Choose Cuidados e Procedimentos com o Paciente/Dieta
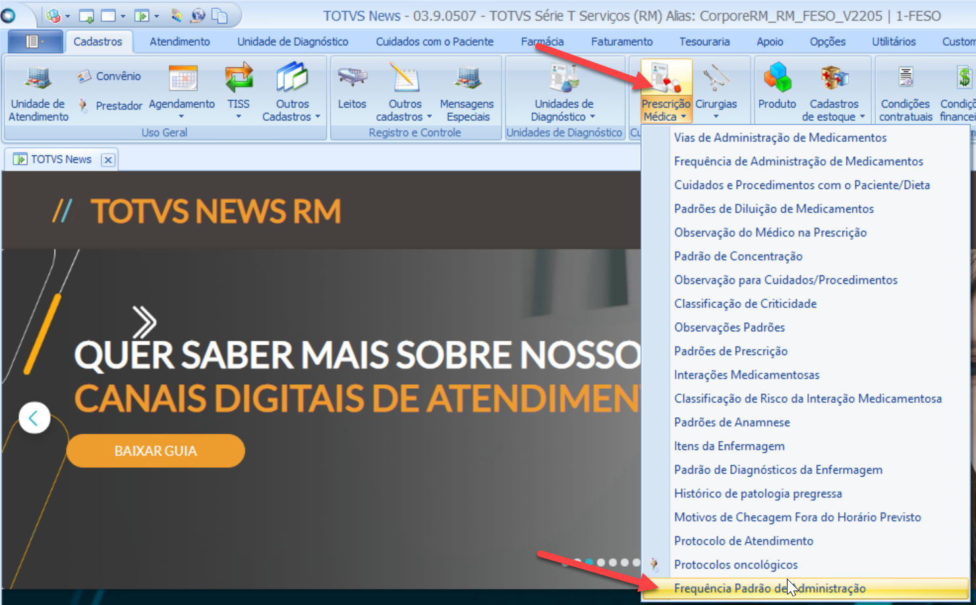 pyautogui.click(x=805, y=185)
